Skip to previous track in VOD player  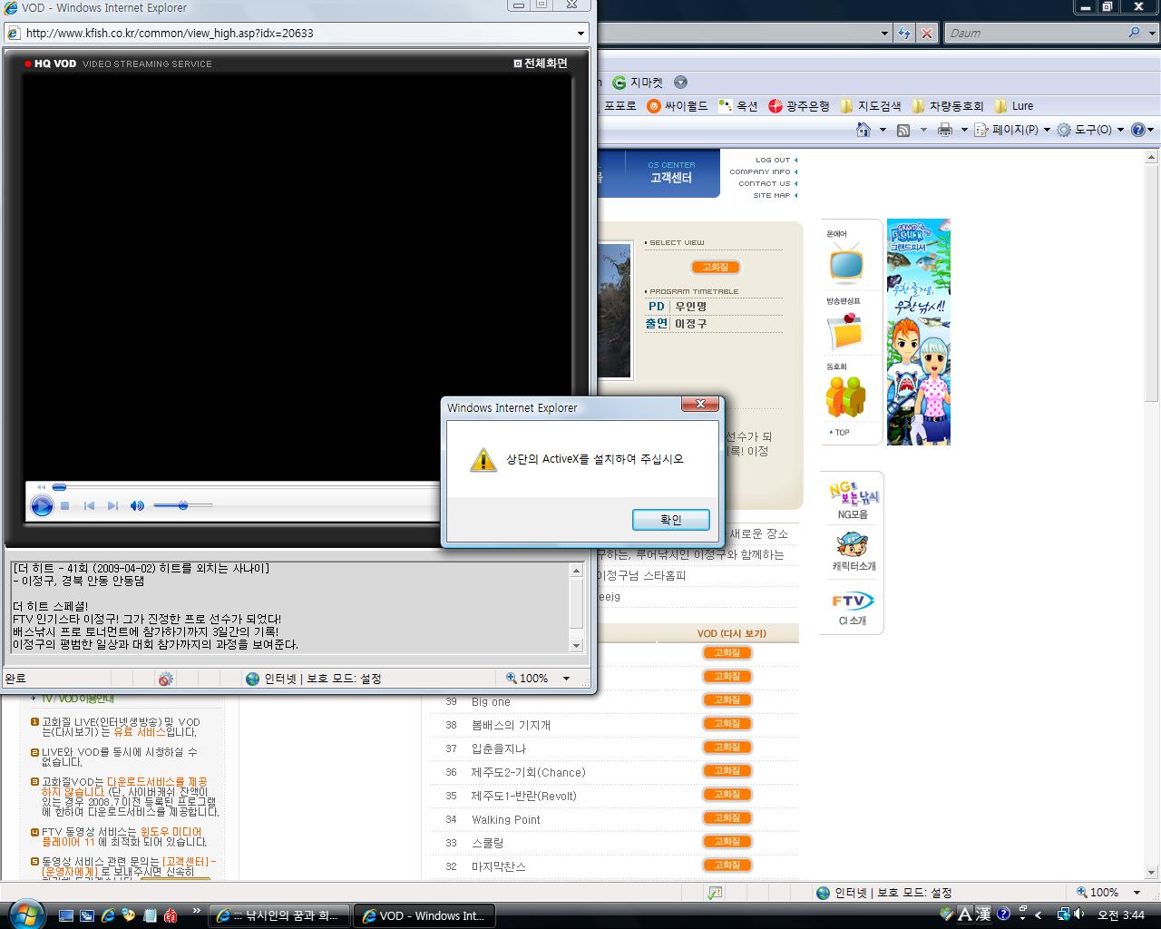pos(89,505)
